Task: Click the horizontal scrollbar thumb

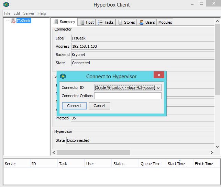Action: (93, 153)
